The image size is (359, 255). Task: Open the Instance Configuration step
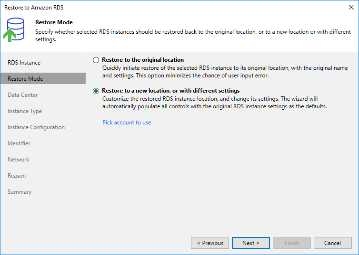(36, 127)
